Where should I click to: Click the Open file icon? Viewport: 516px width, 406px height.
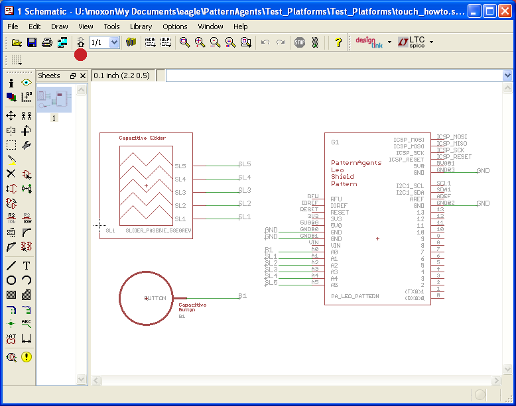click(17, 42)
